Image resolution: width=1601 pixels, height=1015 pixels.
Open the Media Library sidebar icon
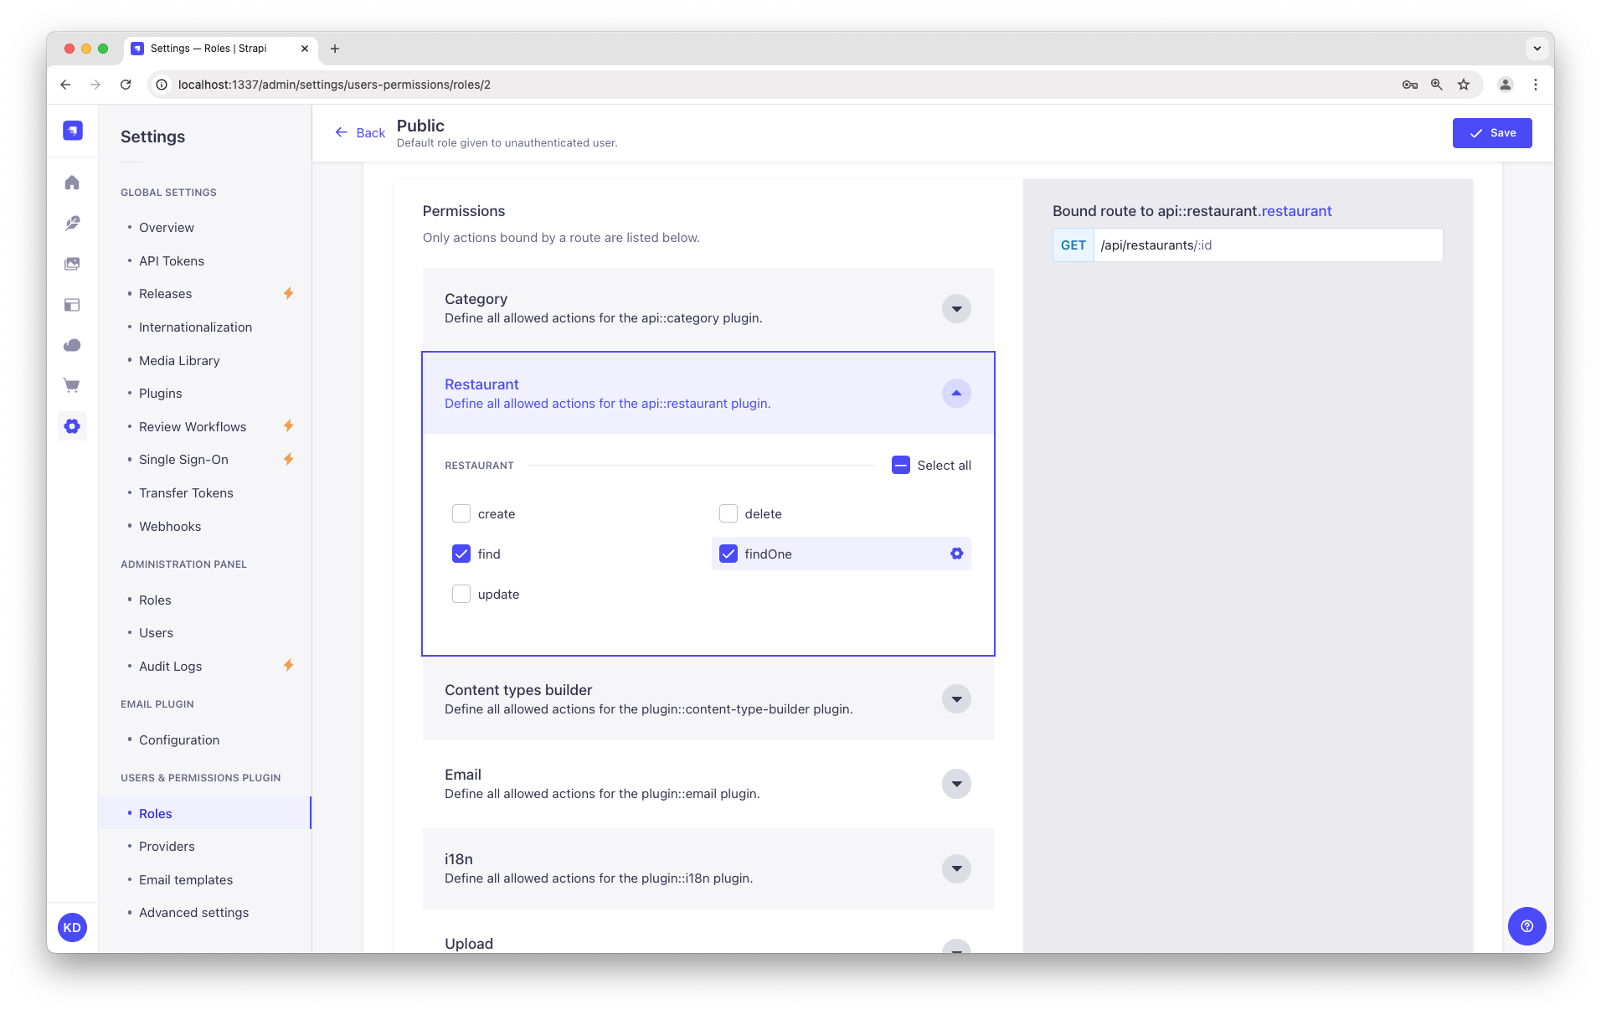pos(72,264)
